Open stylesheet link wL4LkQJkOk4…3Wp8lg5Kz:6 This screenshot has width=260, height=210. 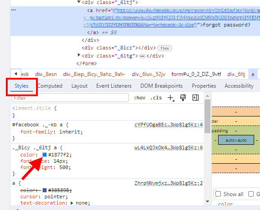point(169,147)
